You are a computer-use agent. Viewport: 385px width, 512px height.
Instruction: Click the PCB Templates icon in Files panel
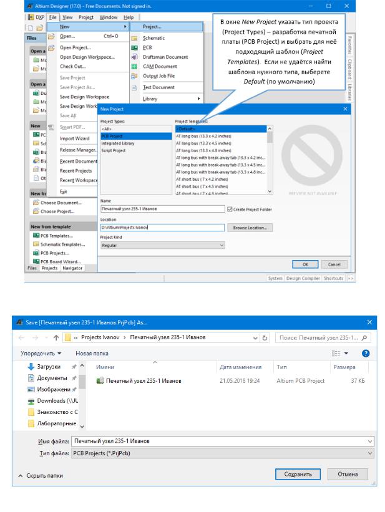(x=36, y=236)
